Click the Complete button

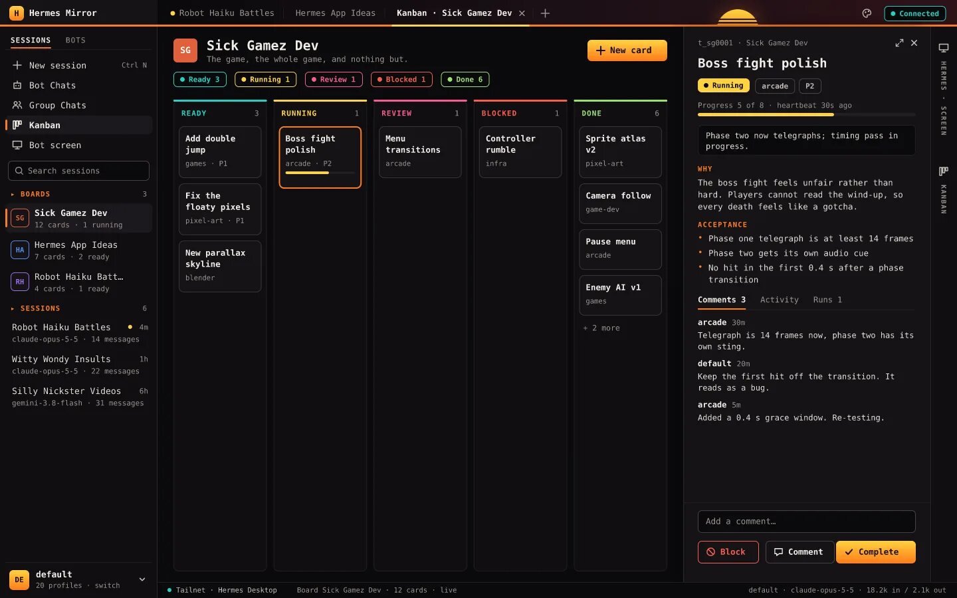pyautogui.click(x=875, y=552)
